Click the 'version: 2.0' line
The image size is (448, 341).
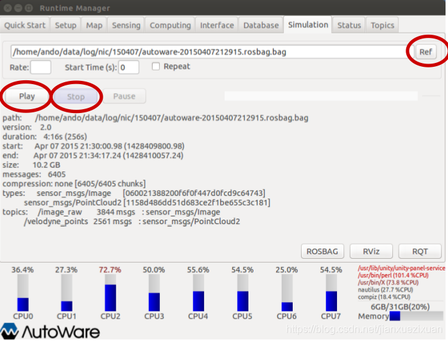[27, 127]
